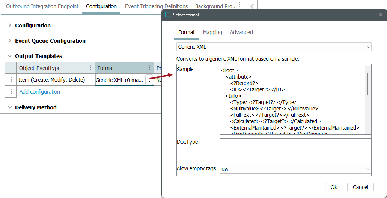Close the Select format dialog
The width and height of the screenshot is (387, 198).
pos(381,15)
